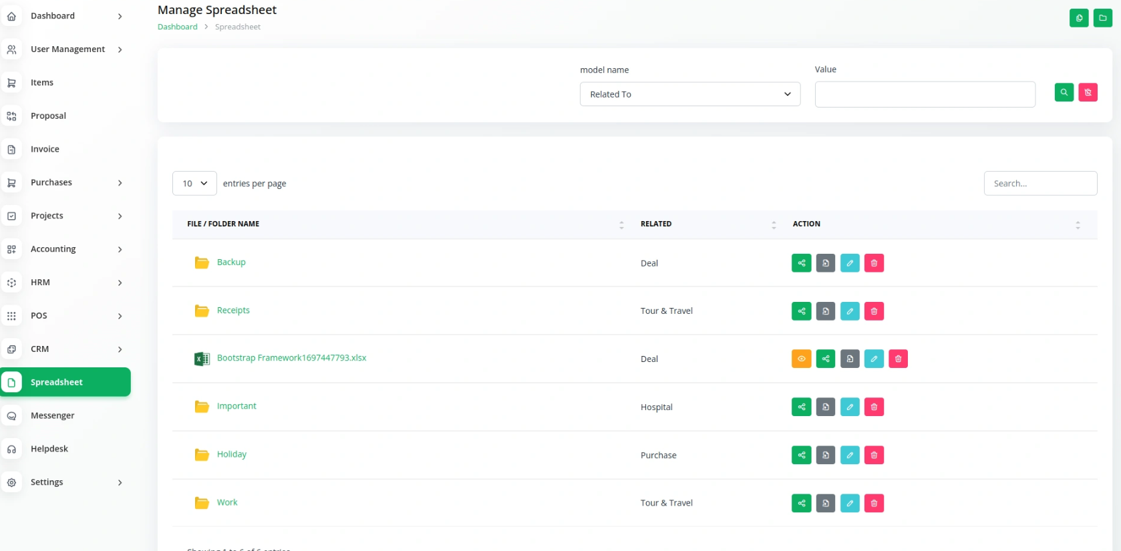Click the create file button at top right
Viewport: 1121px width, 551px height.
[1079, 18]
